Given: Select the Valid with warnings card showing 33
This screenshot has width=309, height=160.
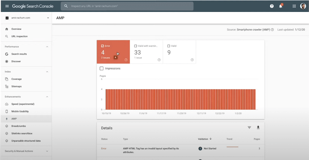Looking at the screenshot, I should 146,52.
